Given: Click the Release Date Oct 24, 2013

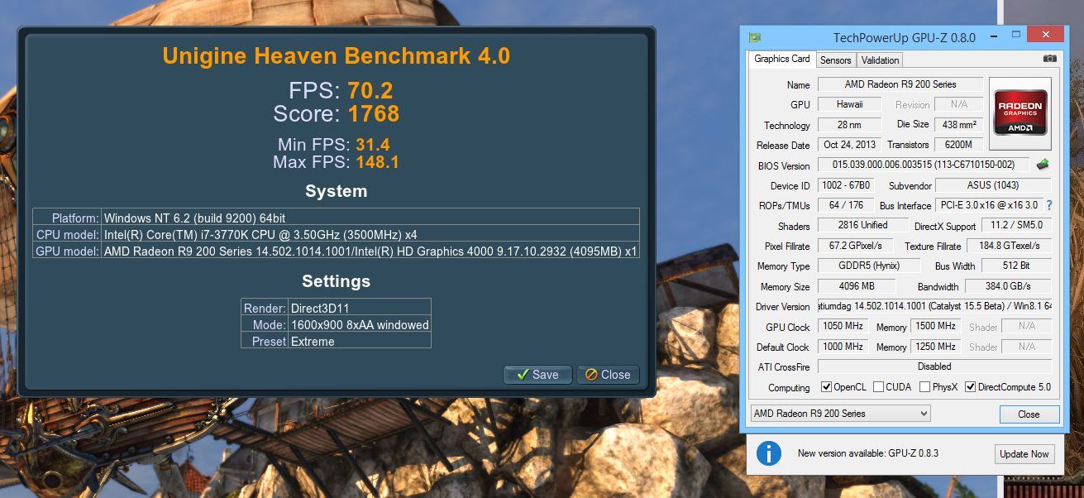Looking at the screenshot, I should tap(849, 145).
